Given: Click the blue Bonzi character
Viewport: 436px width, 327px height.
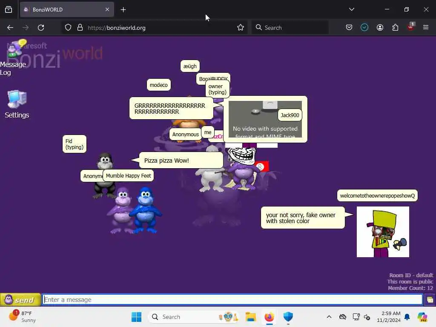Looking at the screenshot, I should click(145, 209).
